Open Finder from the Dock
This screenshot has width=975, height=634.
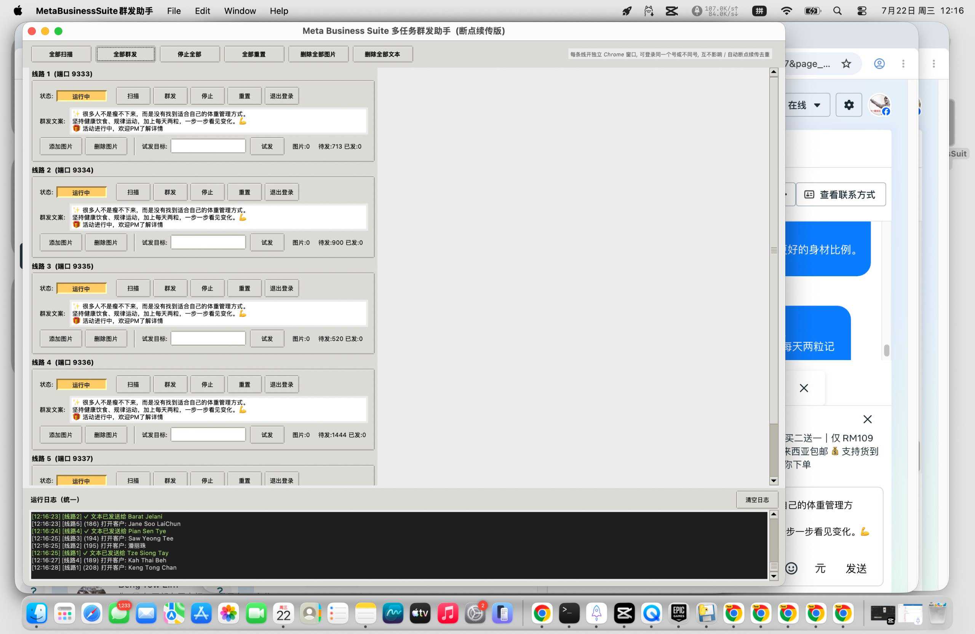37,613
